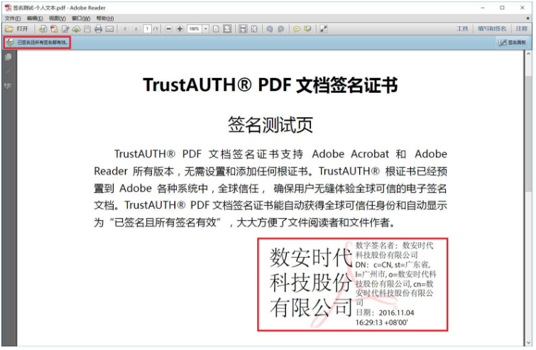The width and height of the screenshot is (536, 350).
Task: Click the 166% zoom value field
Action: [x=195, y=29]
